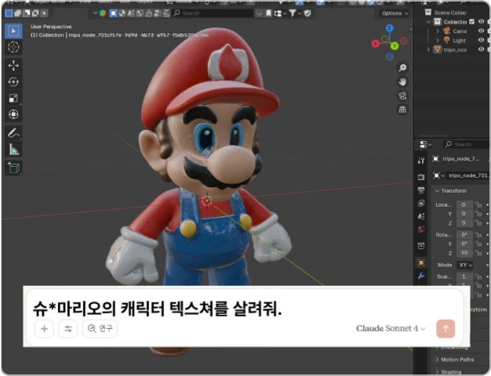The height and width of the screenshot is (376, 491).
Task: Click the Korean prompt text in chat box
Action: point(157,309)
